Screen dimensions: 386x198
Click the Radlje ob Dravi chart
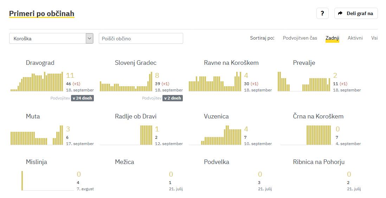pyautogui.click(x=126, y=136)
